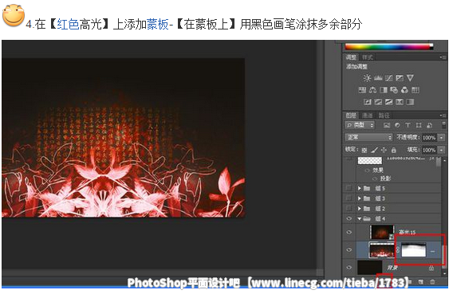Add a Channel Mixer adjustment (three circles)
Screen dimensions: 453x298
point(404,90)
